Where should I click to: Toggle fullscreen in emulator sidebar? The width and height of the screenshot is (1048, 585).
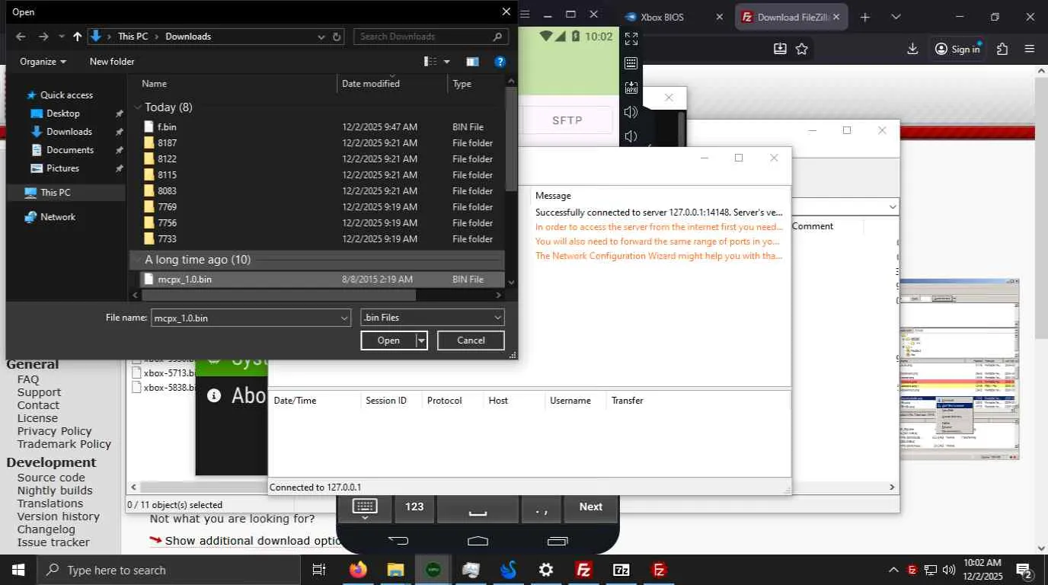(631, 38)
